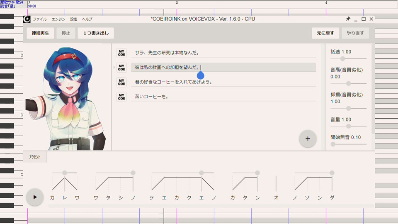The width and height of the screenshot is (398, 224).
Task: Click the やり直す redo button
Action: coord(355,33)
